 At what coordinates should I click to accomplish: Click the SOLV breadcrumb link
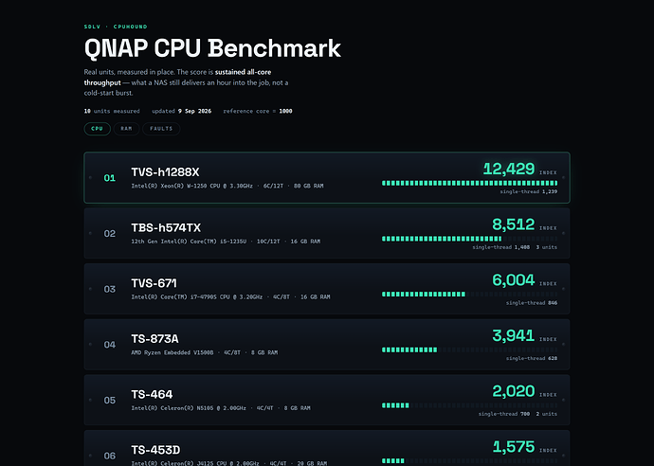pyautogui.click(x=92, y=27)
